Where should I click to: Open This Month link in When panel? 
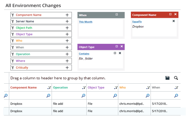click(x=86, y=22)
